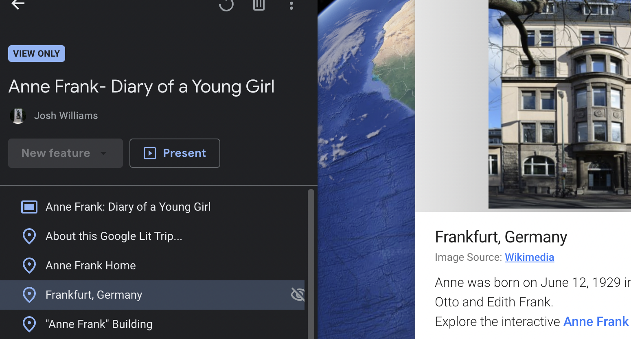The image size is (631, 339).
Task: Click Josh Williams profile avatar
Action: tap(18, 116)
